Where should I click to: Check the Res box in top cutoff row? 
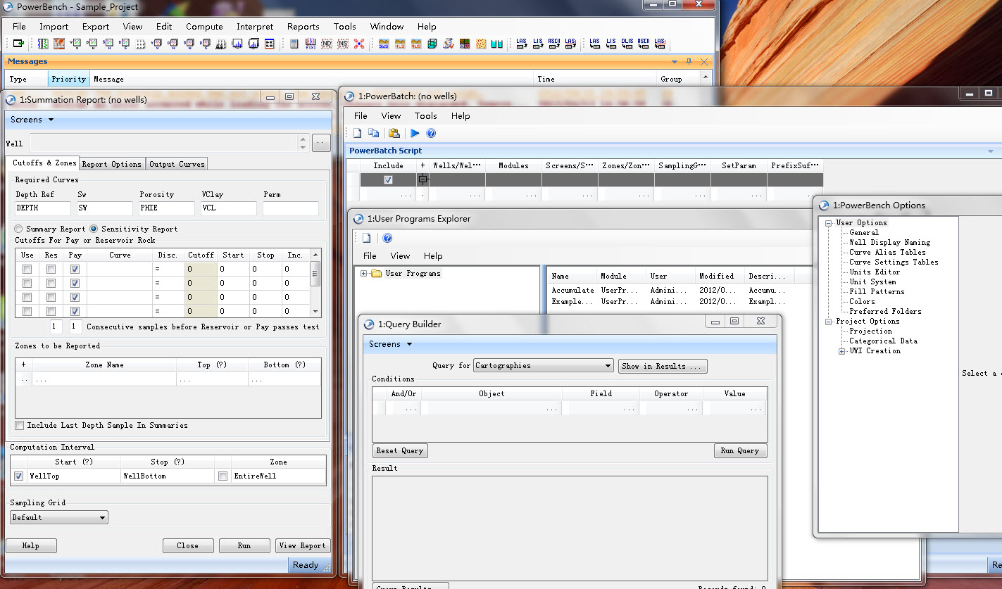click(51, 269)
